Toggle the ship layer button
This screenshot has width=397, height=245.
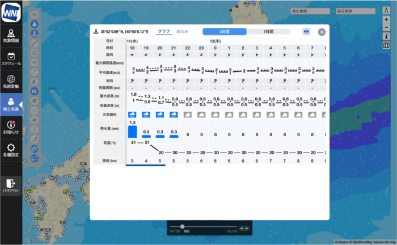pyautogui.click(x=35, y=24)
